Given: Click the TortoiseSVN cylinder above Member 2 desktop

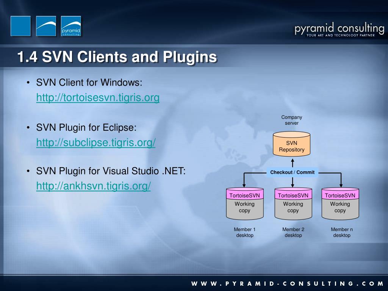Looking at the screenshot, I should pos(293,203).
